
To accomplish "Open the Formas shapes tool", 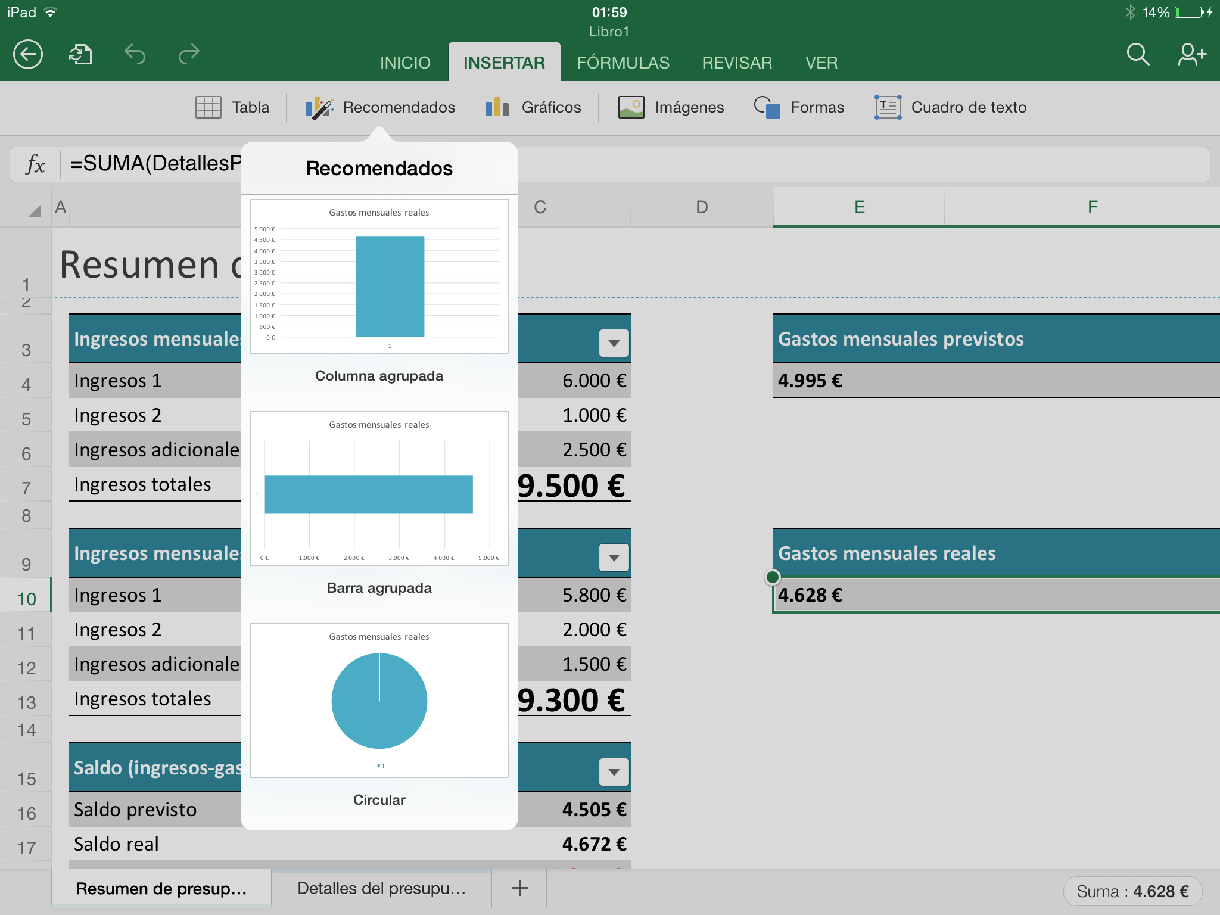I will tap(799, 107).
